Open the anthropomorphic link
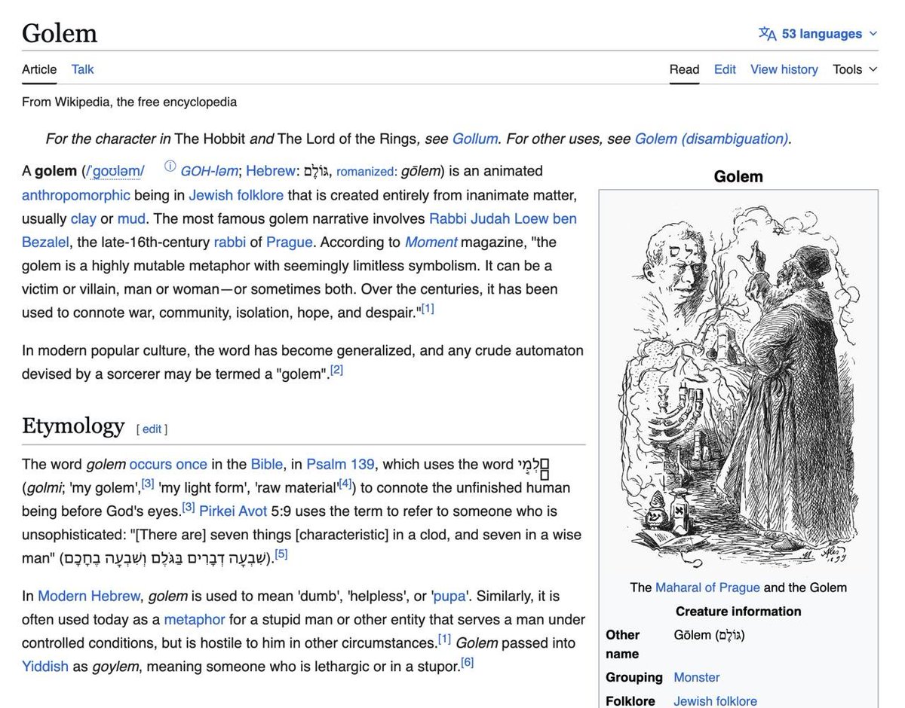 (76, 195)
